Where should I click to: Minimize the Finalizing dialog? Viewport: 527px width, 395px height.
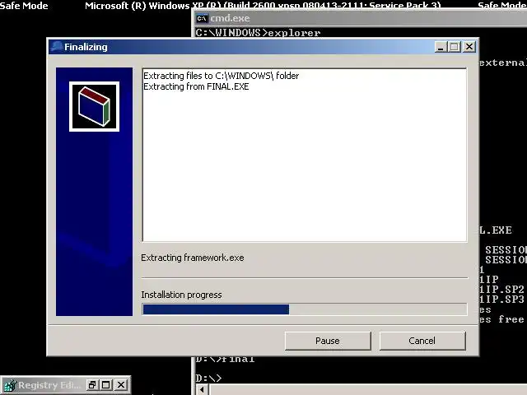[441, 47]
